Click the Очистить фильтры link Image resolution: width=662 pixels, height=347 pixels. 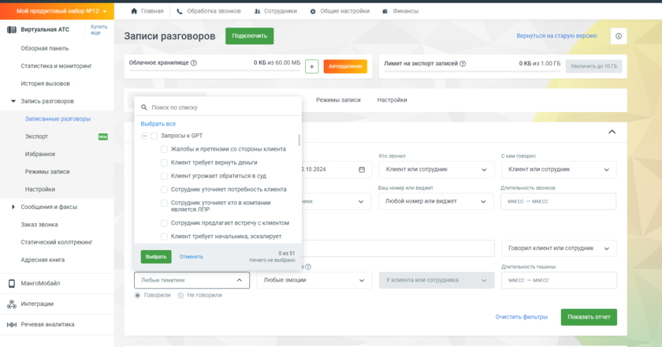pyautogui.click(x=521, y=317)
